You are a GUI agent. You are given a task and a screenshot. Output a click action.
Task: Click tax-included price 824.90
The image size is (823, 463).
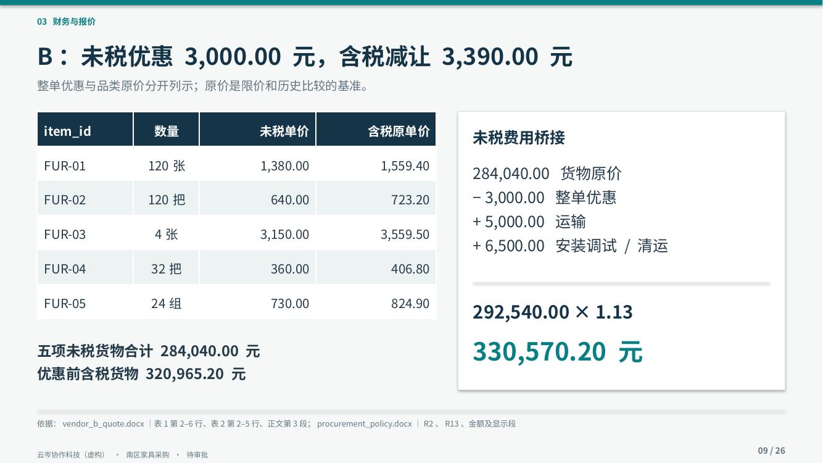410,303
